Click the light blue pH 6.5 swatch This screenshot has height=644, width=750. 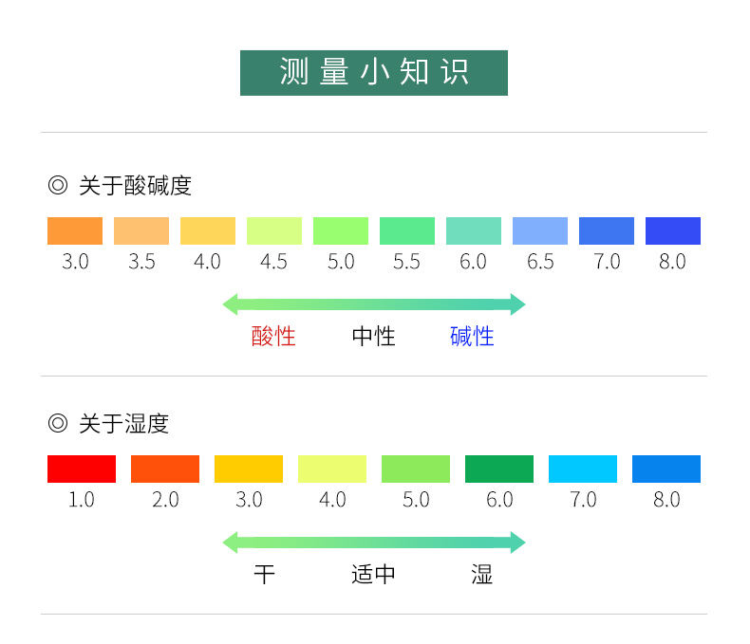pos(540,231)
